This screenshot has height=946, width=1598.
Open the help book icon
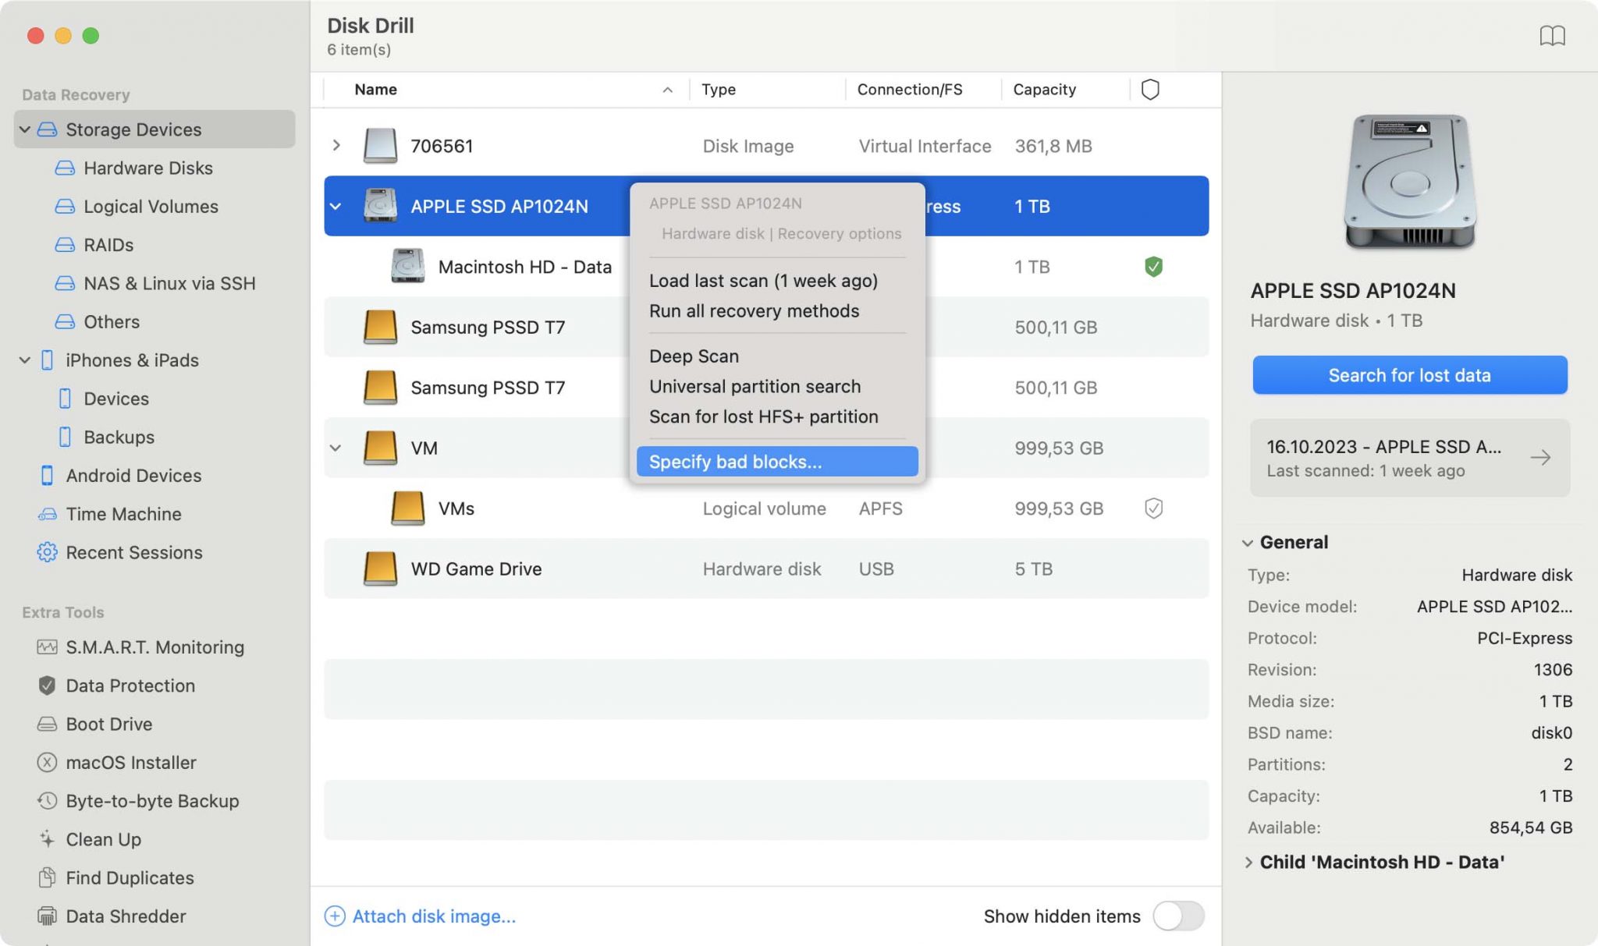click(x=1551, y=36)
